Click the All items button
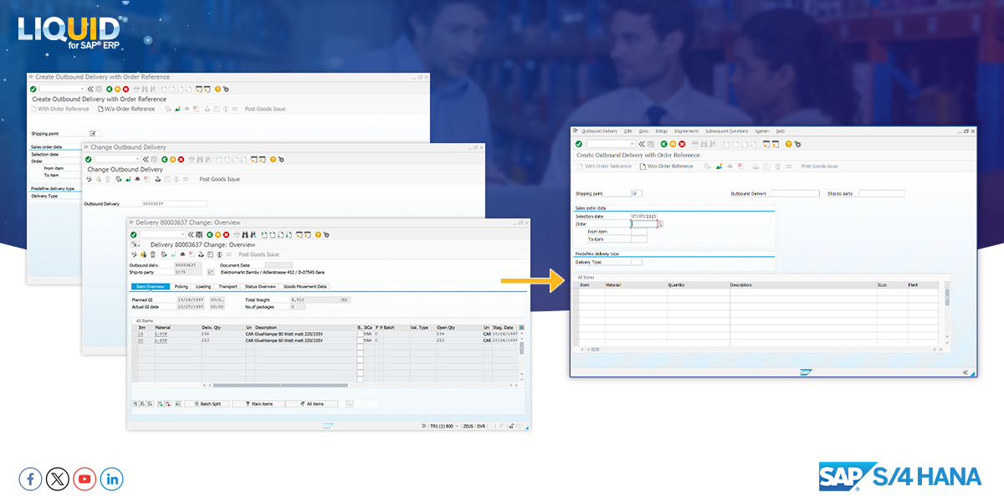 (x=311, y=403)
